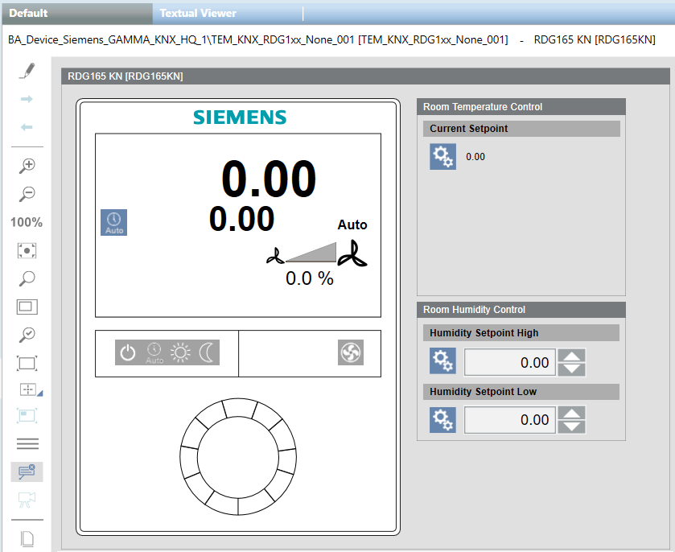Click the Auto clock schedule icon on display
675x552 pixels.
114,223
